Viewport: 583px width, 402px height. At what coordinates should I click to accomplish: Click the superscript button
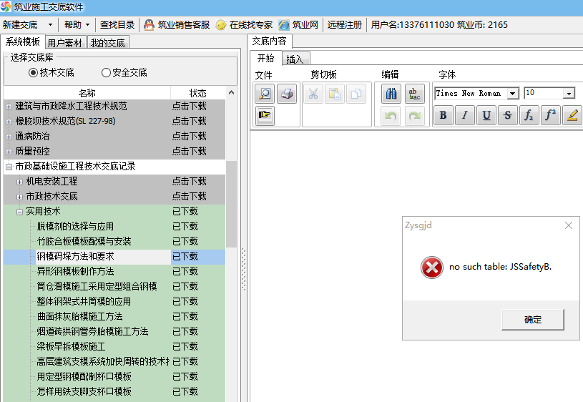click(x=550, y=116)
